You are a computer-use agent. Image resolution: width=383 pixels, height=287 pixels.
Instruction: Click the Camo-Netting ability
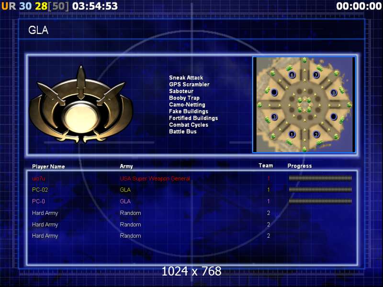pyautogui.click(x=187, y=104)
